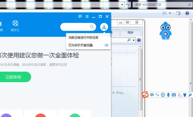Click the search magnifier in the rear window

[x=129, y=40]
